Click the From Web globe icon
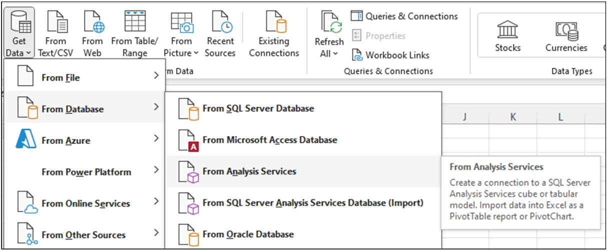This screenshot has width=607, height=251. (93, 21)
